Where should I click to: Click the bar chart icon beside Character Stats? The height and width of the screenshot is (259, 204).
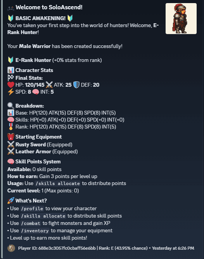coord(11,70)
